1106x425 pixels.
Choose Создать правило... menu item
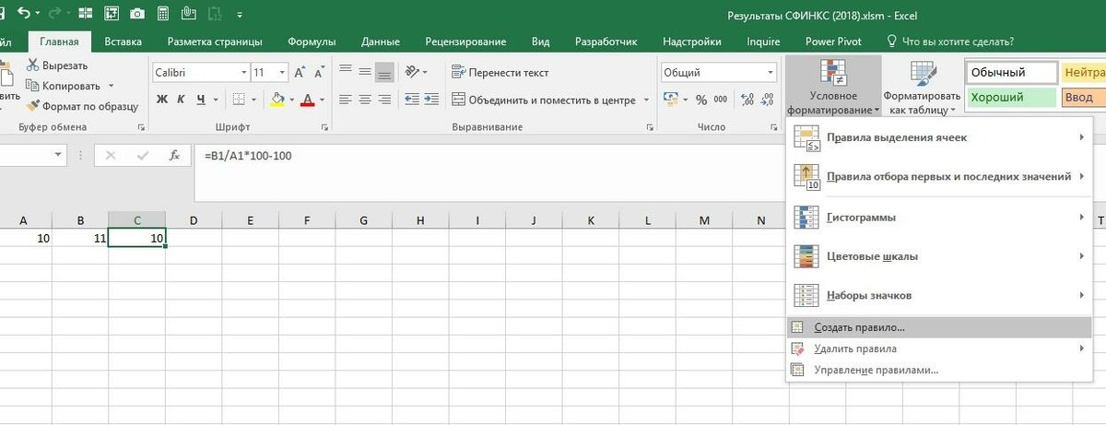(x=938, y=327)
